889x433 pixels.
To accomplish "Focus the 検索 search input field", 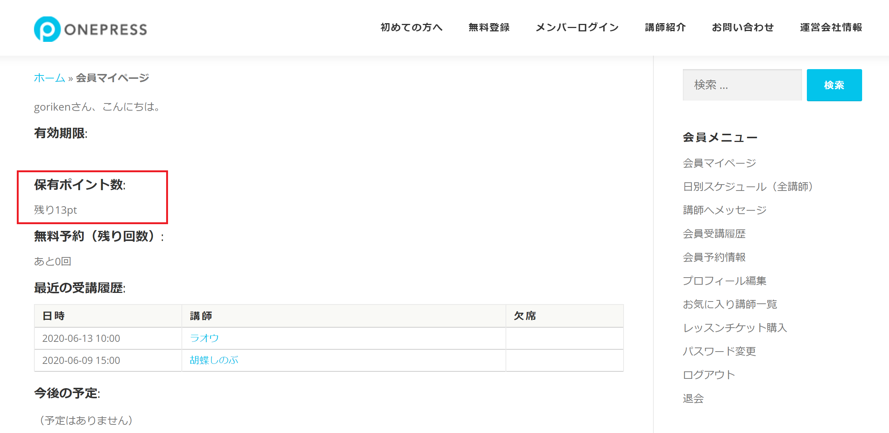I will (742, 85).
